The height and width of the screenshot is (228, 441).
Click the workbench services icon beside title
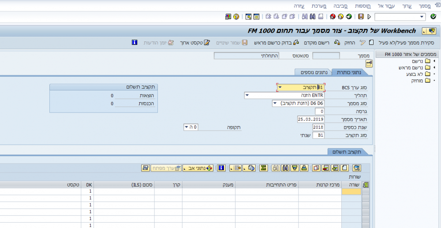(x=429, y=30)
